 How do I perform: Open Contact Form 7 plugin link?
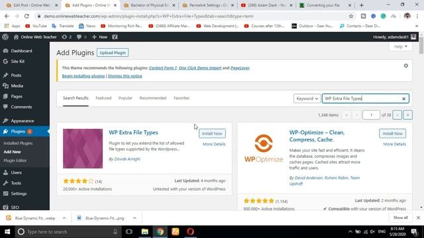pyautogui.click(x=163, y=68)
